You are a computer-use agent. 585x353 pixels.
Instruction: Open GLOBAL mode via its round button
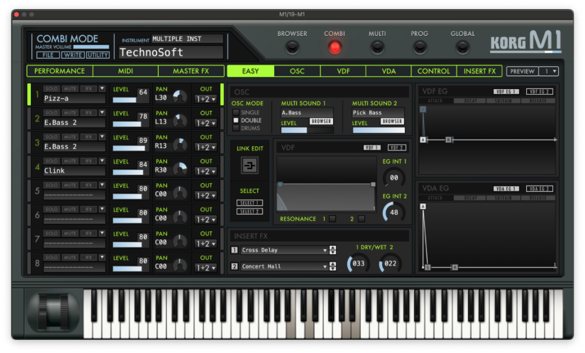point(462,47)
